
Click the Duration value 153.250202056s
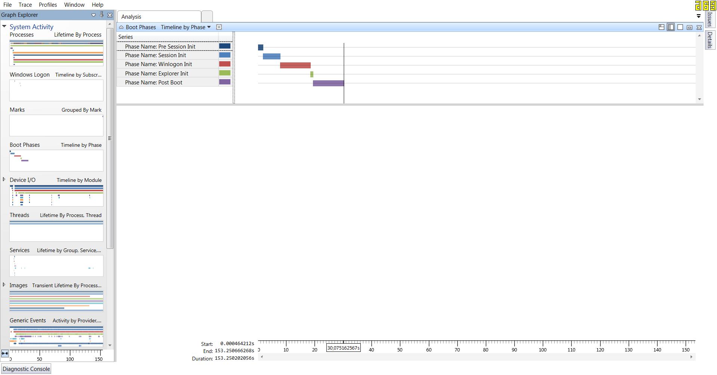pos(235,358)
